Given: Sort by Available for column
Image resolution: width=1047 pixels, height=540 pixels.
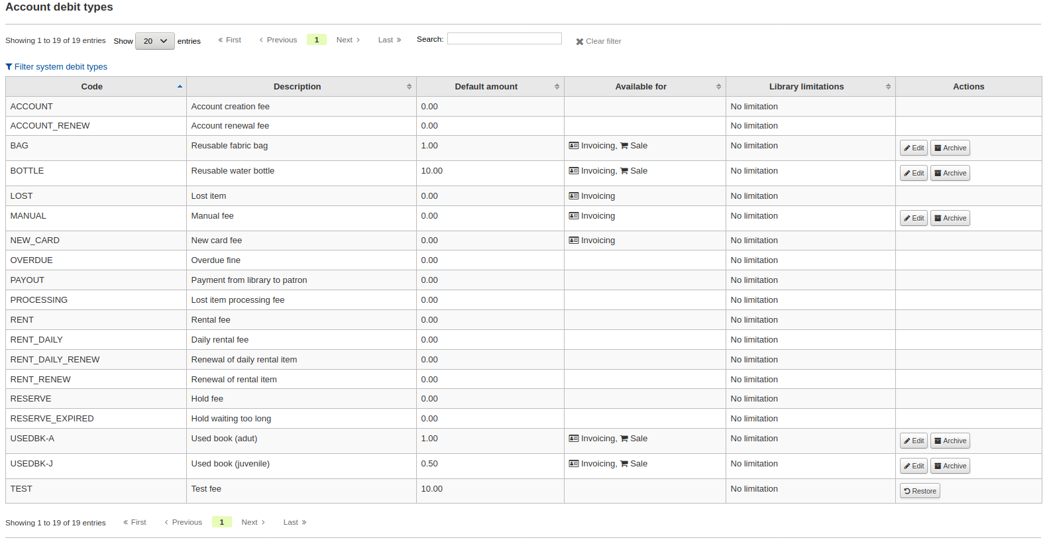Looking at the screenshot, I should pos(640,87).
